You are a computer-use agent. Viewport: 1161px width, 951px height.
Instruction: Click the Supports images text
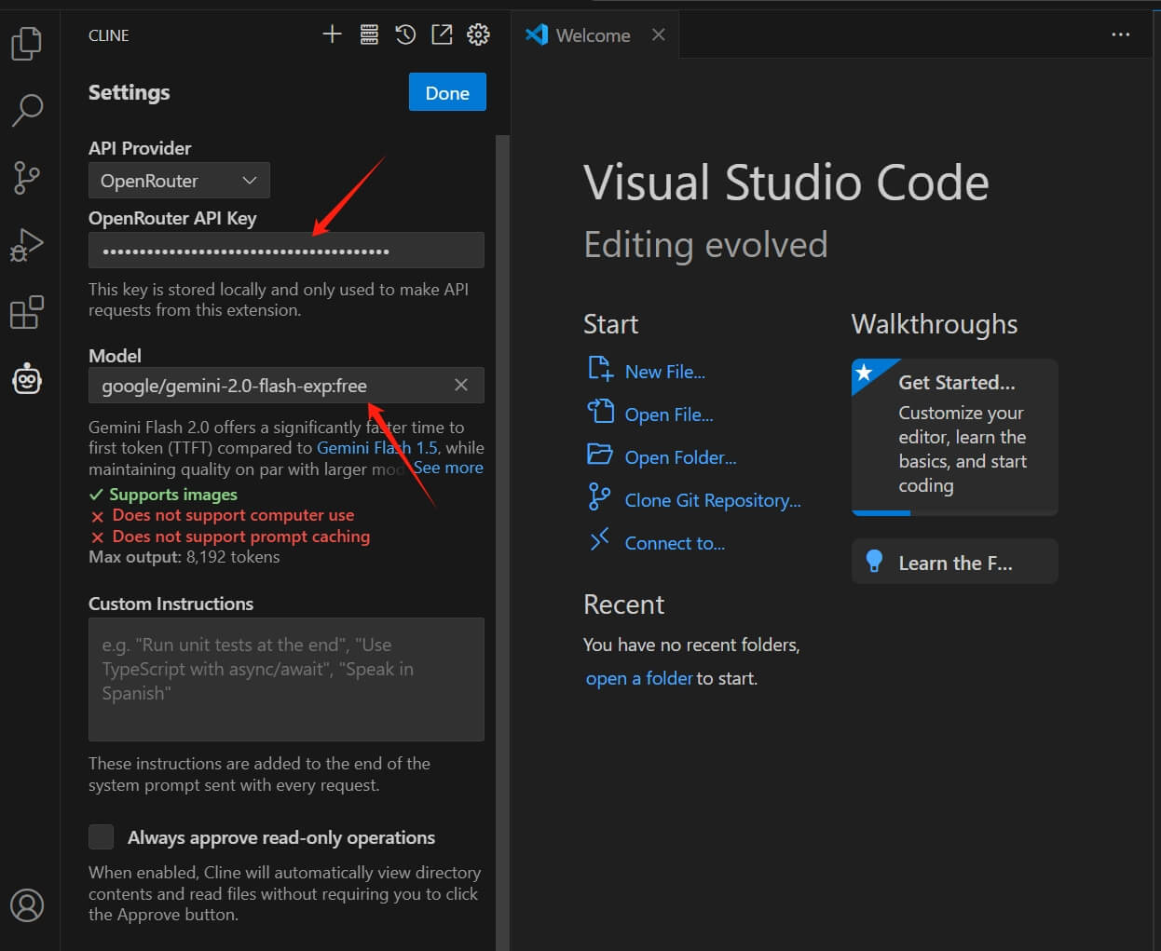[x=173, y=495]
